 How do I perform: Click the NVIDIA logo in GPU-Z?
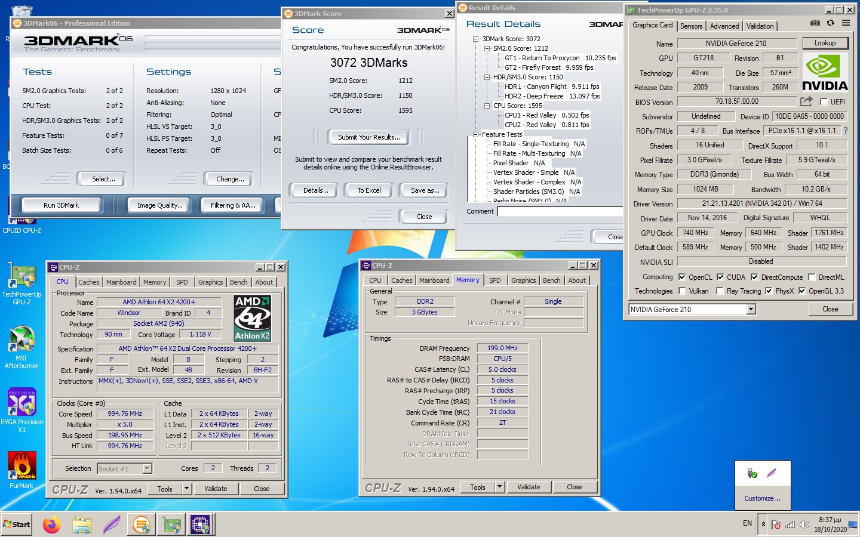[824, 72]
